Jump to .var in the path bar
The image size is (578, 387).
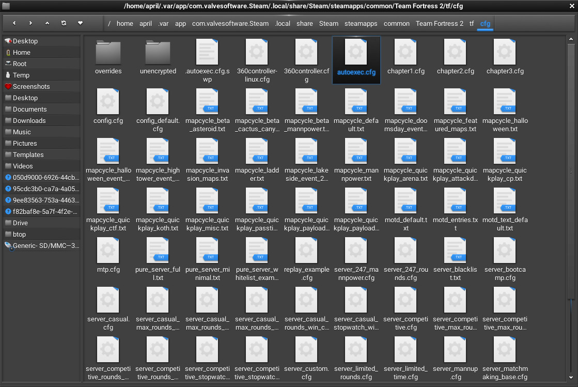[163, 24]
